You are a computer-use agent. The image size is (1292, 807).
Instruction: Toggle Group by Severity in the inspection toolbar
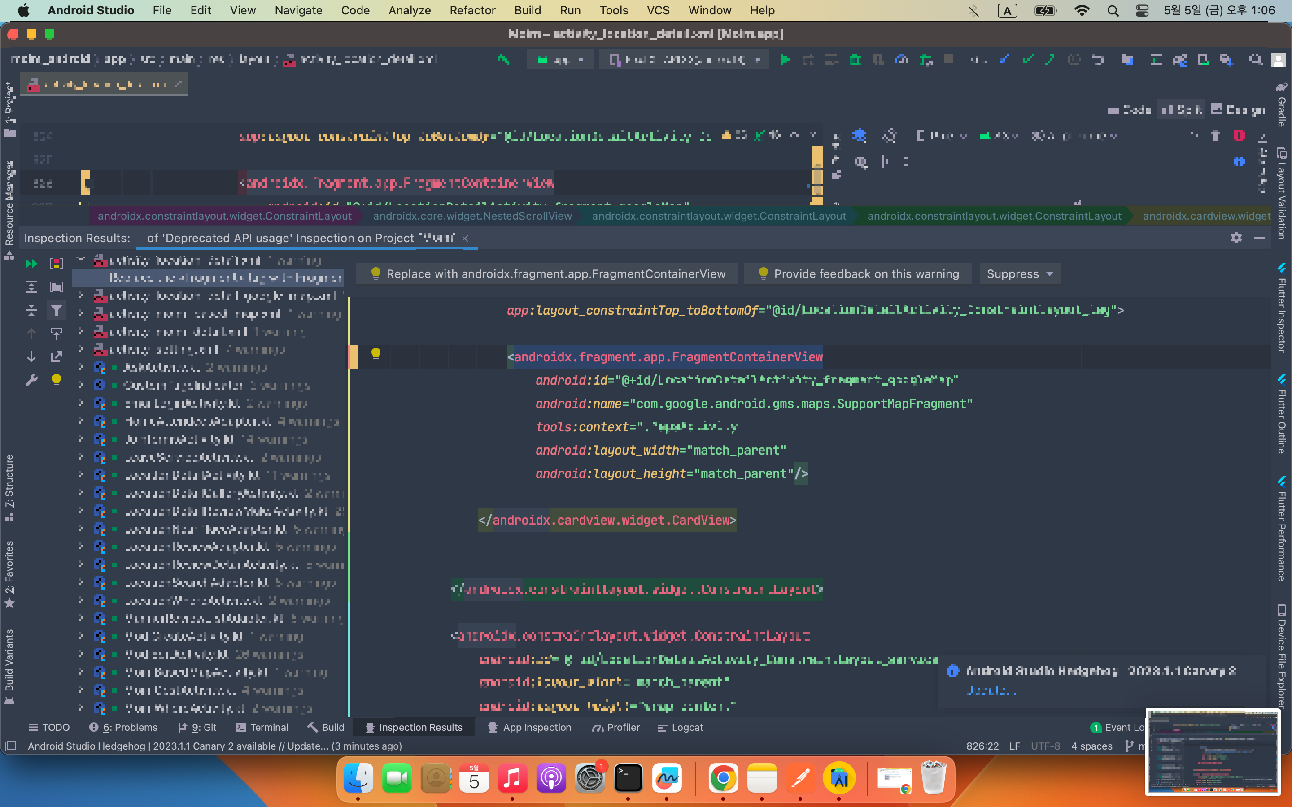(56, 264)
